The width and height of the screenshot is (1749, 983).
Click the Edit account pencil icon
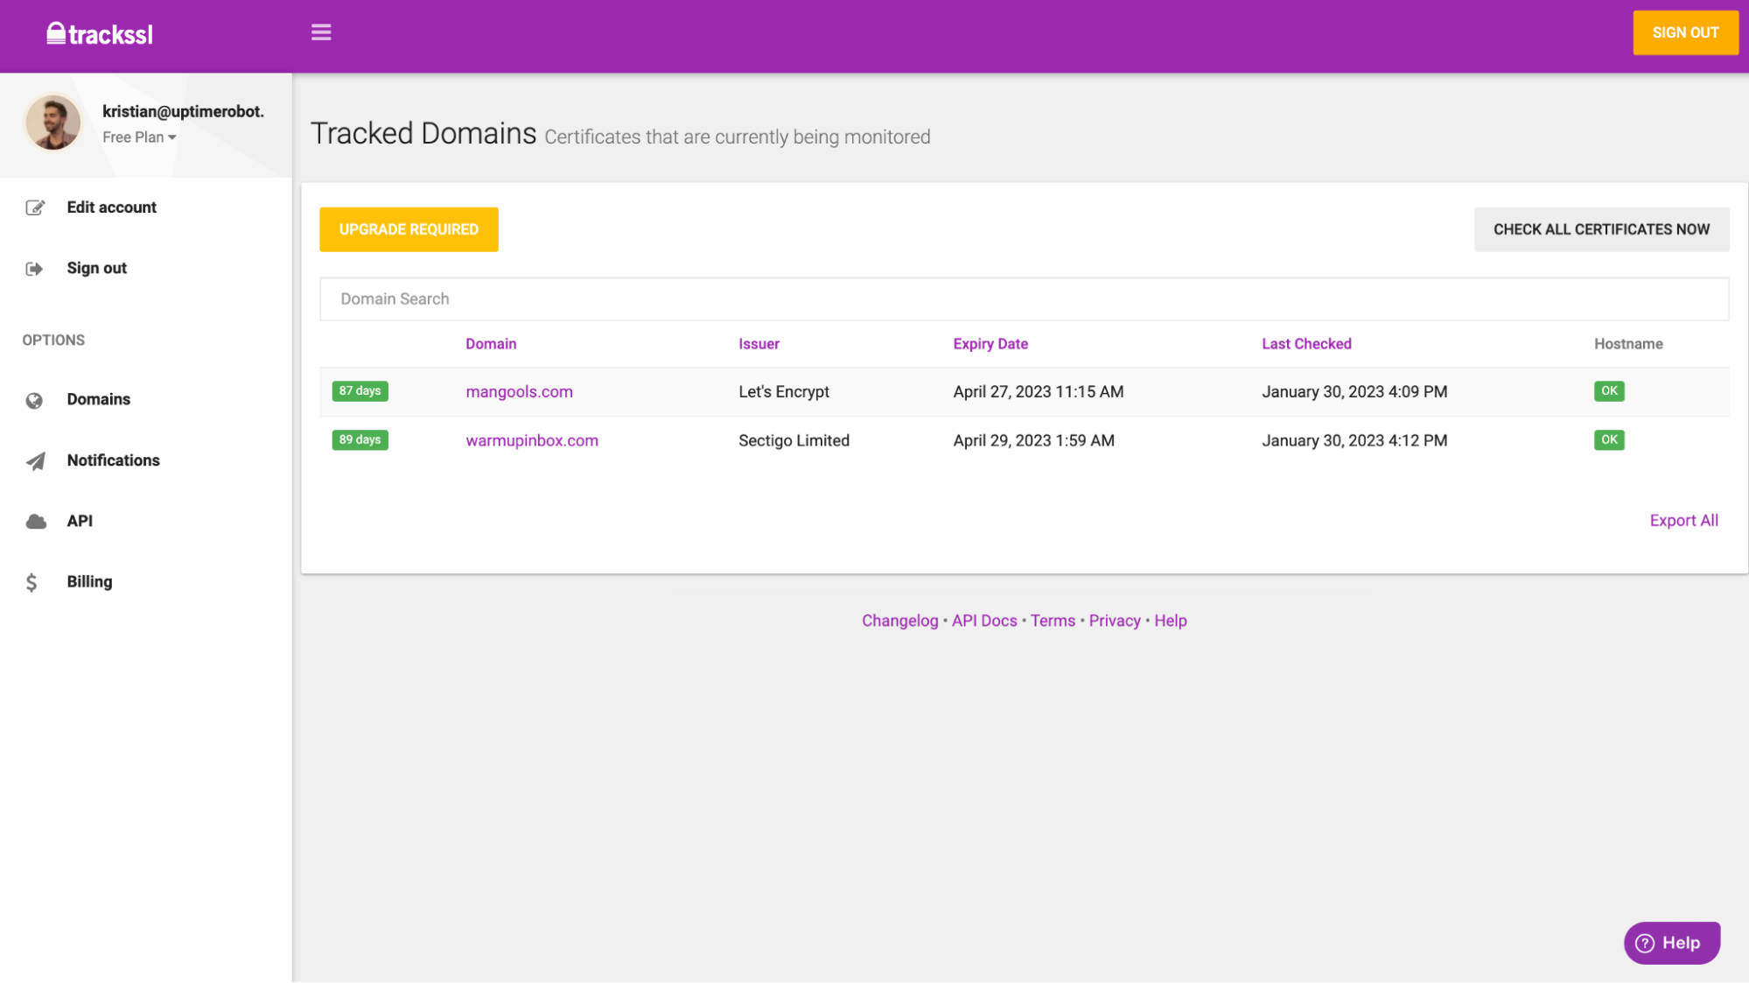(35, 207)
